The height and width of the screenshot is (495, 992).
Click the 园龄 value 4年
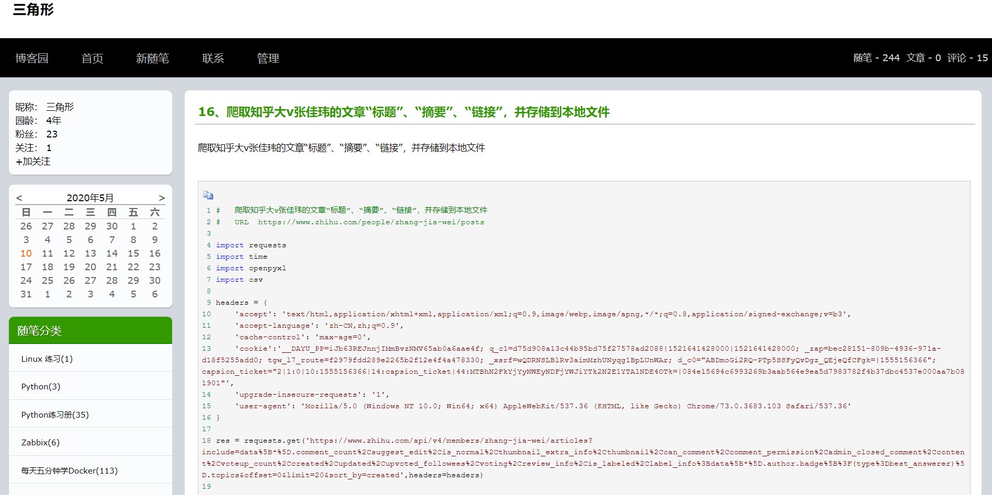pyautogui.click(x=54, y=120)
